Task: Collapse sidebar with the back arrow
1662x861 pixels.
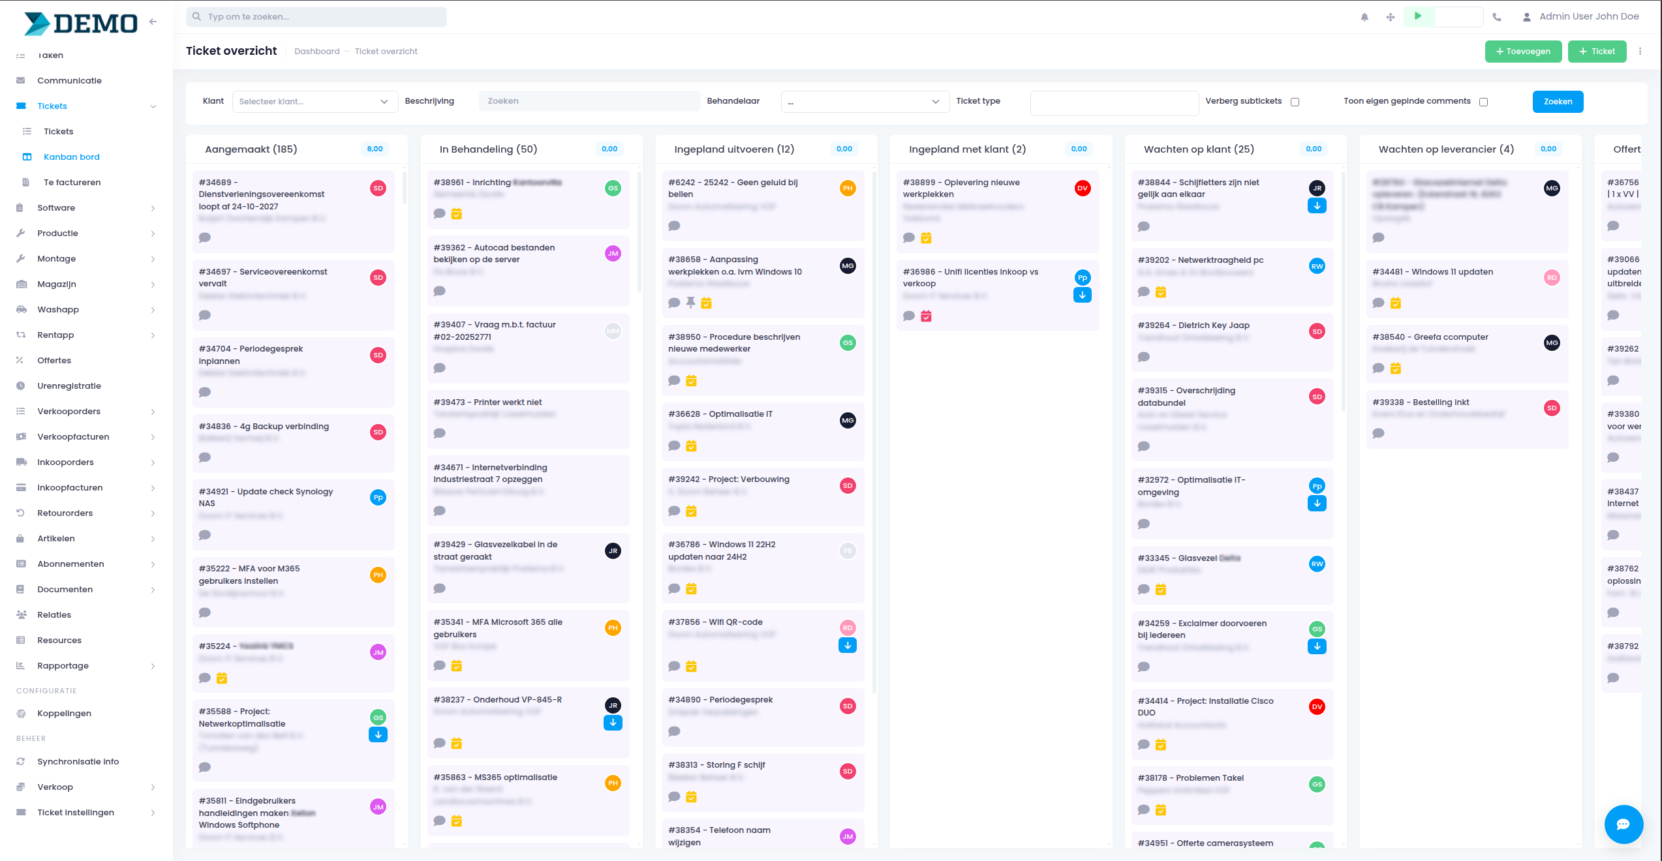Action: (x=153, y=22)
